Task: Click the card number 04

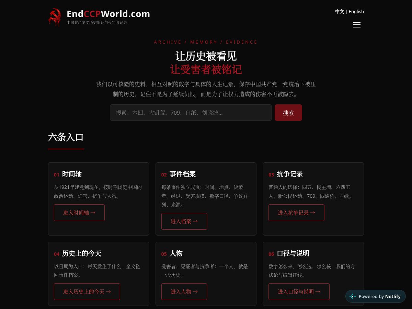Action: coord(57,254)
